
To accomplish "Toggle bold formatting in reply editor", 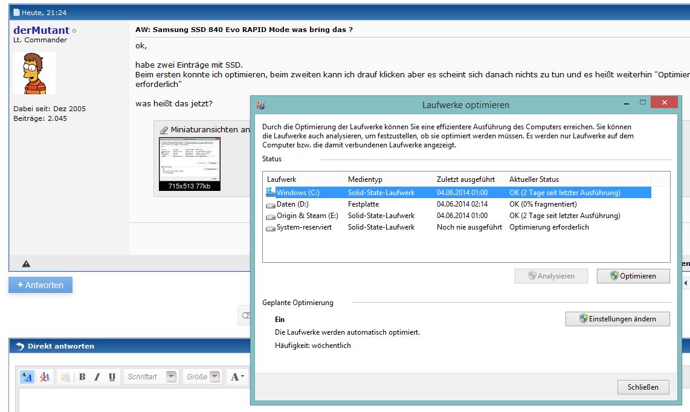I will pos(82,377).
